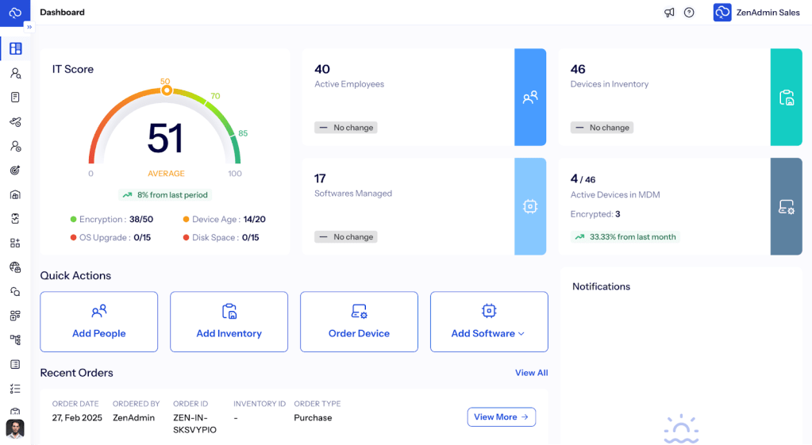This screenshot has width=812, height=445.
Task: Select the dashboard grid icon in sidebar
Action: click(15, 49)
